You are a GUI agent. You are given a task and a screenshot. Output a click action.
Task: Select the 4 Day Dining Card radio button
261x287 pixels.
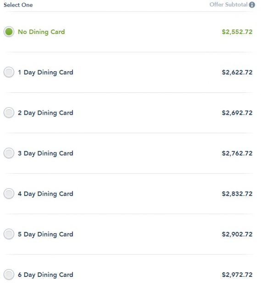point(9,193)
